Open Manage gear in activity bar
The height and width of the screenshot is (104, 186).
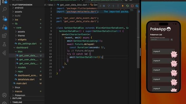[x=4, y=103]
